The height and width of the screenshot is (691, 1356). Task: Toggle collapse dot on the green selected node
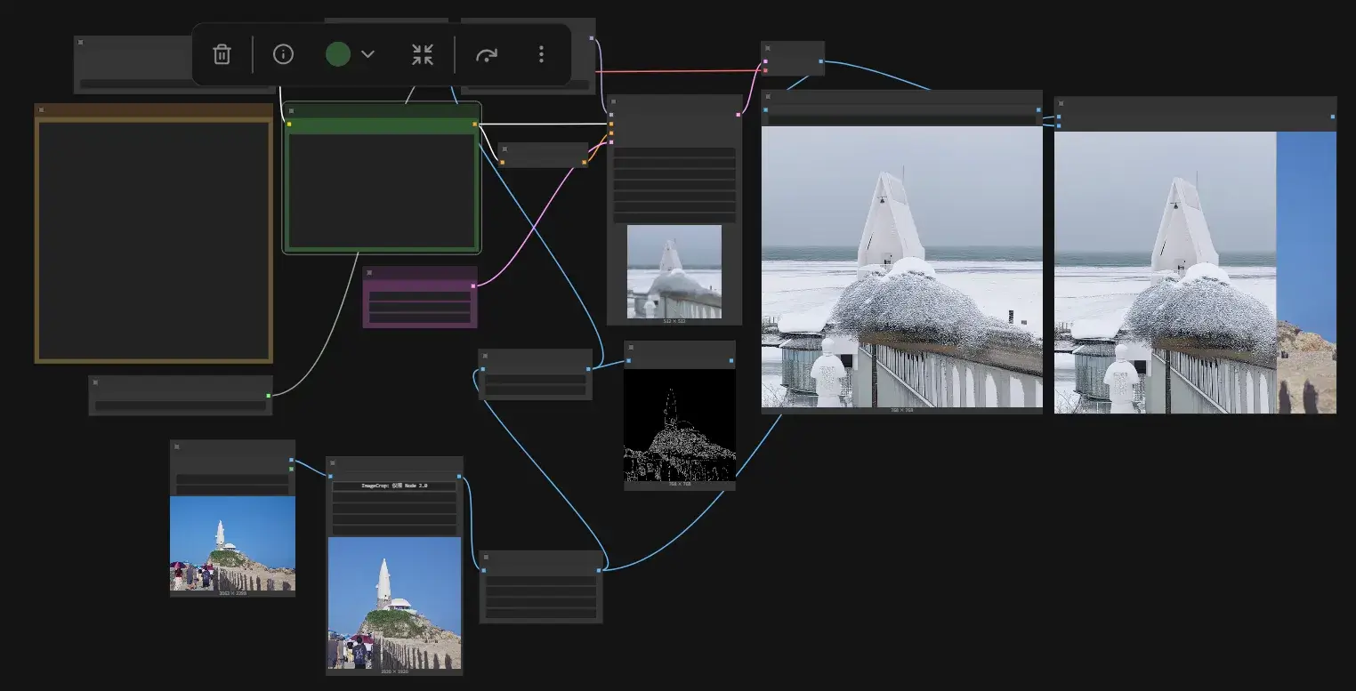click(x=291, y=112)
